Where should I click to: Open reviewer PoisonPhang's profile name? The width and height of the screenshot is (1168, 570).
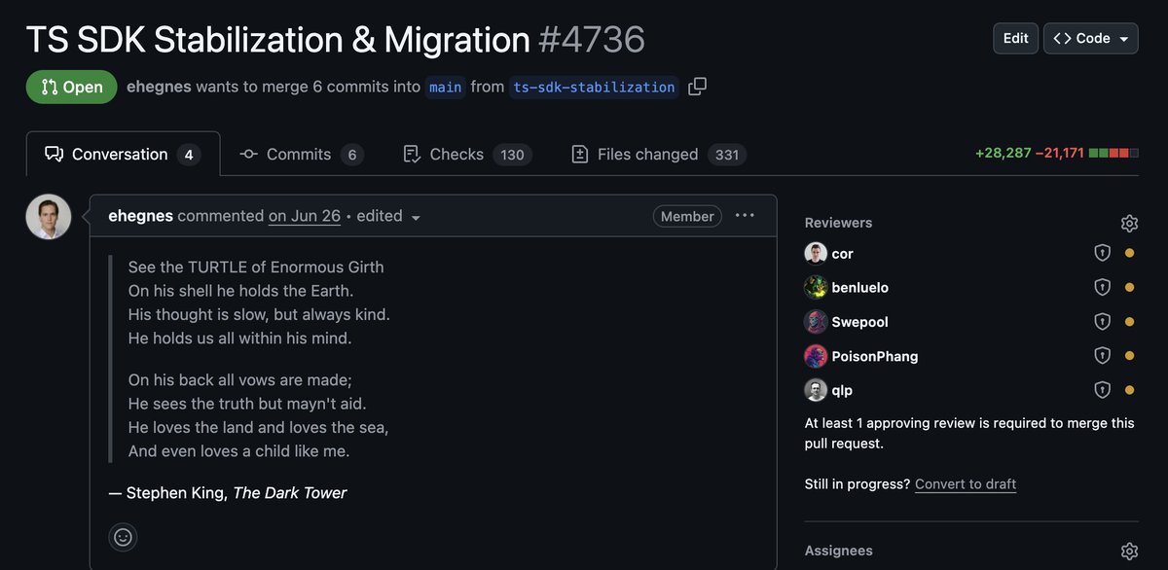click(x=875, y=356)
